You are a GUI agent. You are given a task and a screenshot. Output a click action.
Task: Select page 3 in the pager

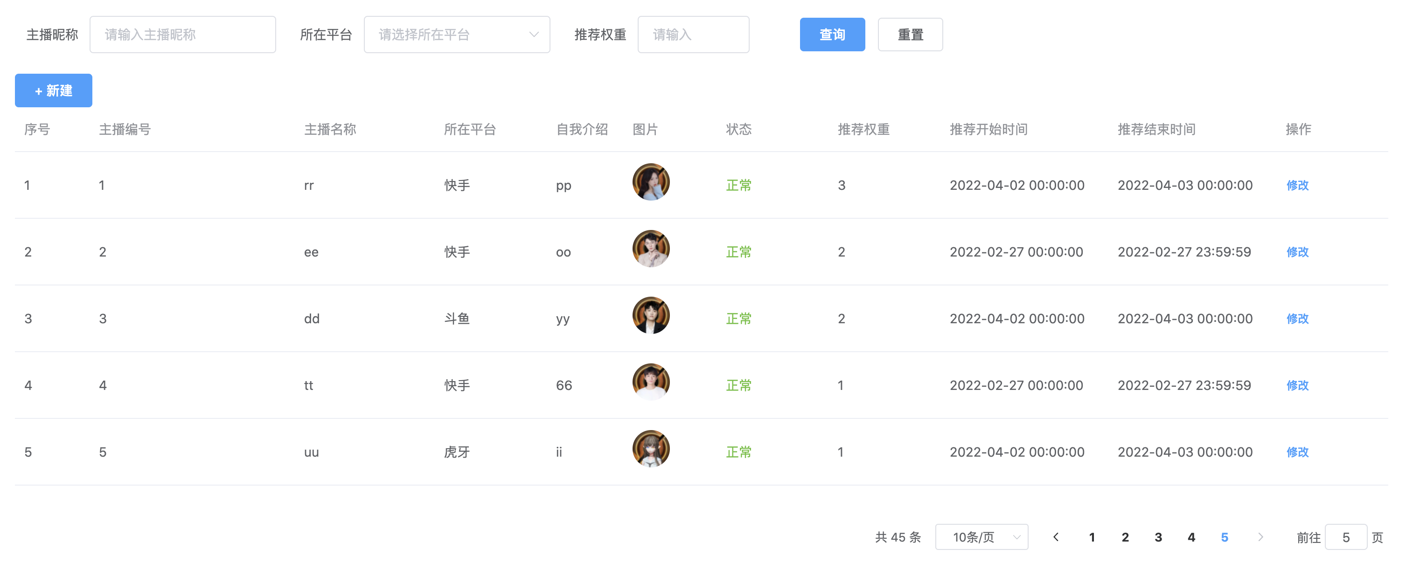click(1158, 537)
